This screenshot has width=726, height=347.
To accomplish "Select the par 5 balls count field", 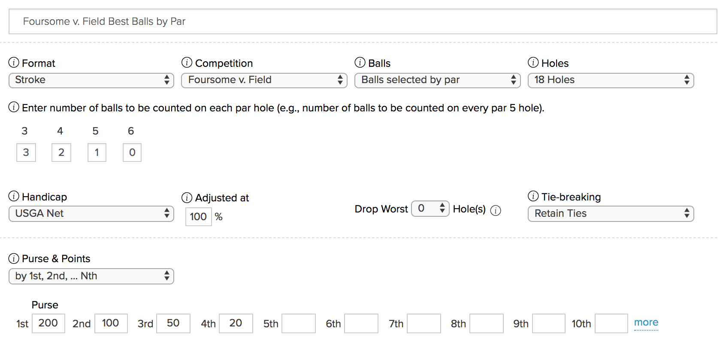I will click(97, 153).
